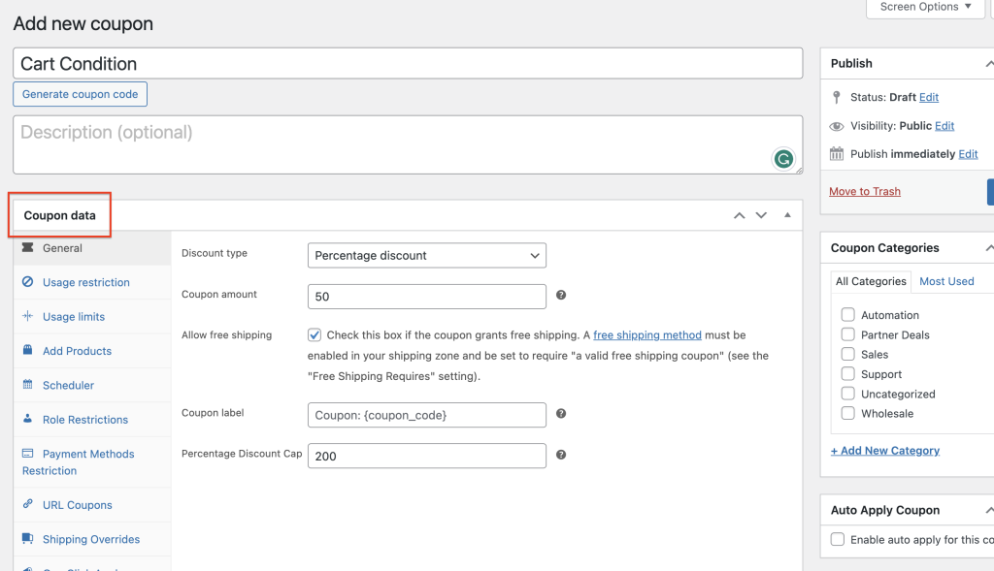
Task: Open Payment Methods Restriction tab
Action: tap(92, 462)
